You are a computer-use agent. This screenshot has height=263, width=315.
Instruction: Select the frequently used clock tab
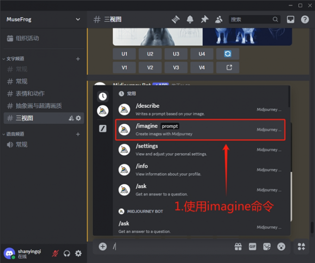103,96
